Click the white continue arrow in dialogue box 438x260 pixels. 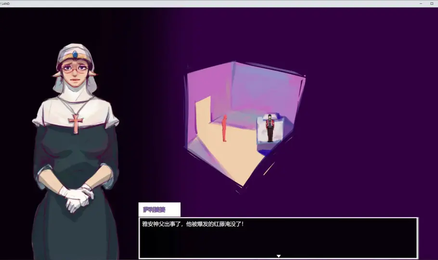click(278, 256)
